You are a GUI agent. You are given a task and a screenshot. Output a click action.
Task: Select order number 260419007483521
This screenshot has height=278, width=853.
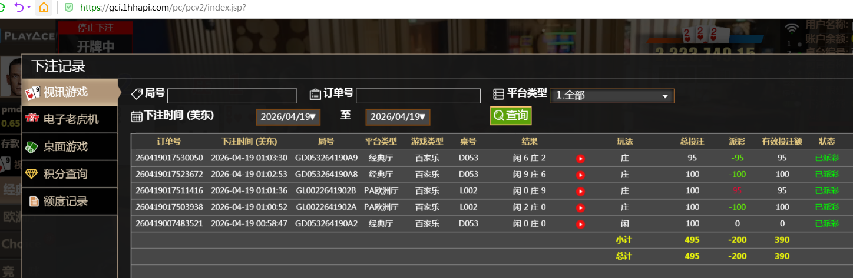click(x=169, y=224)
